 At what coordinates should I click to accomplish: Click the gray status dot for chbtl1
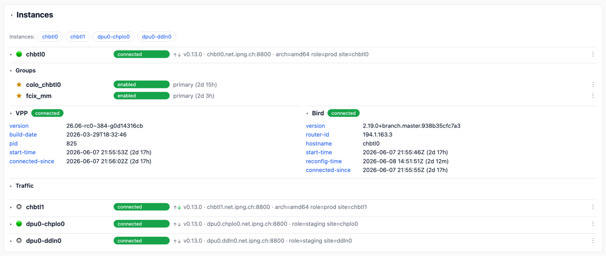tap(19, 207)
